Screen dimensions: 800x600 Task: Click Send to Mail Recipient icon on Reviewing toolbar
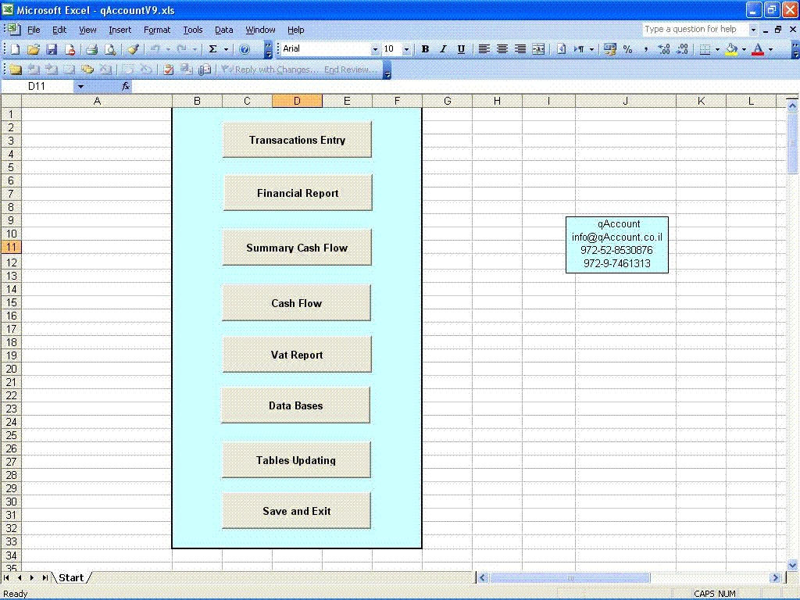[x=205, y=70]
